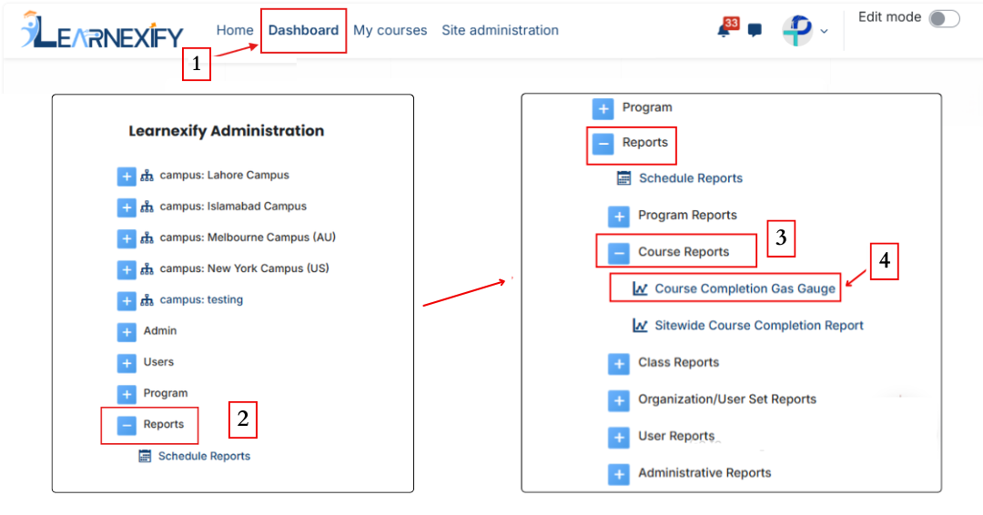Viewport: 983px width, 515px height.
Task: Expand the Class Reports section
Action: (x=619, y=364)
